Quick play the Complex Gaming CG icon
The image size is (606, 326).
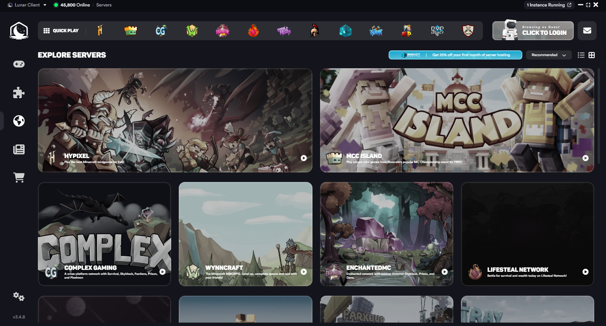coord(161,30)
